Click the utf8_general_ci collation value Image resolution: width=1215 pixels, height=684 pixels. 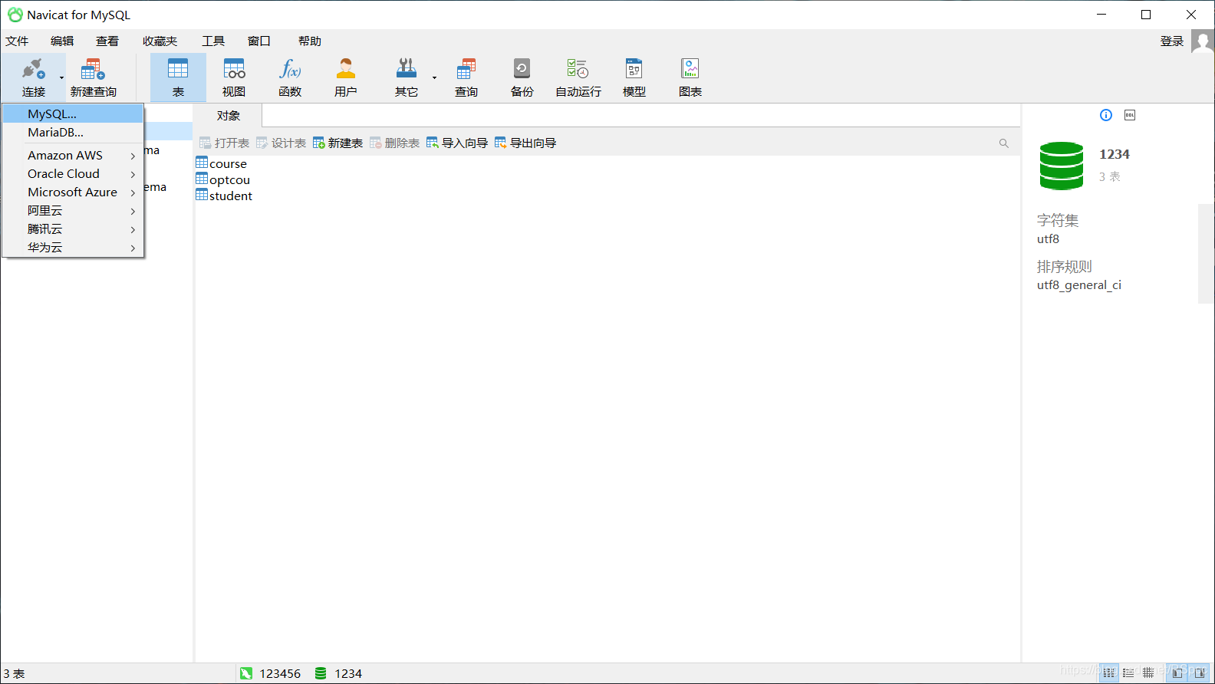(x=1078, y=285)
